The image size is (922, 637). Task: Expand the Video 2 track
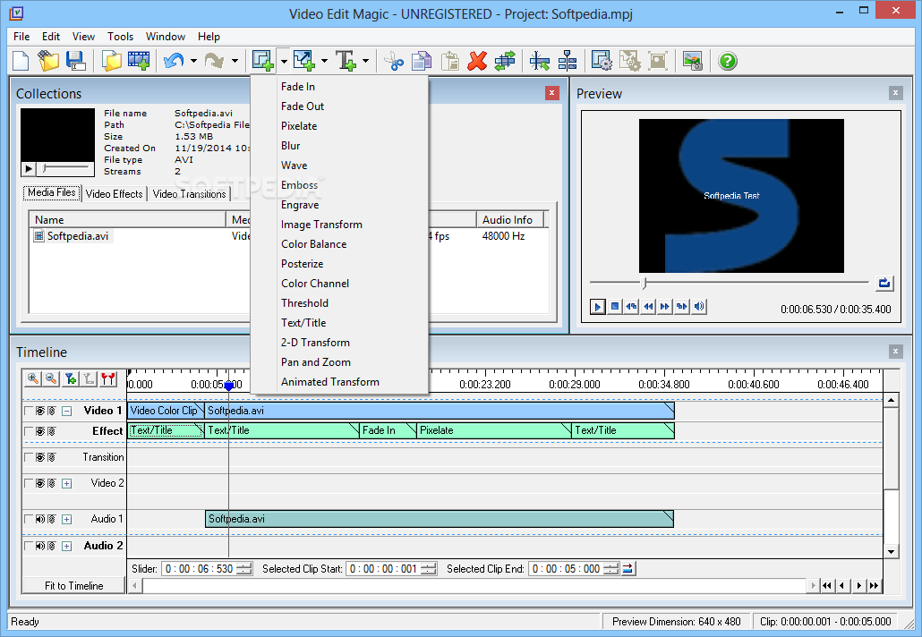point(66,484)
